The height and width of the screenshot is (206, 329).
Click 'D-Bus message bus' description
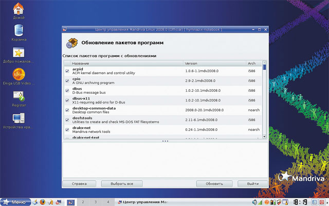coord(89,93)
